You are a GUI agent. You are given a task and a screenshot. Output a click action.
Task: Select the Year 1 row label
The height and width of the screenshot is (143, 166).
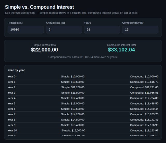tap(11, 82)
